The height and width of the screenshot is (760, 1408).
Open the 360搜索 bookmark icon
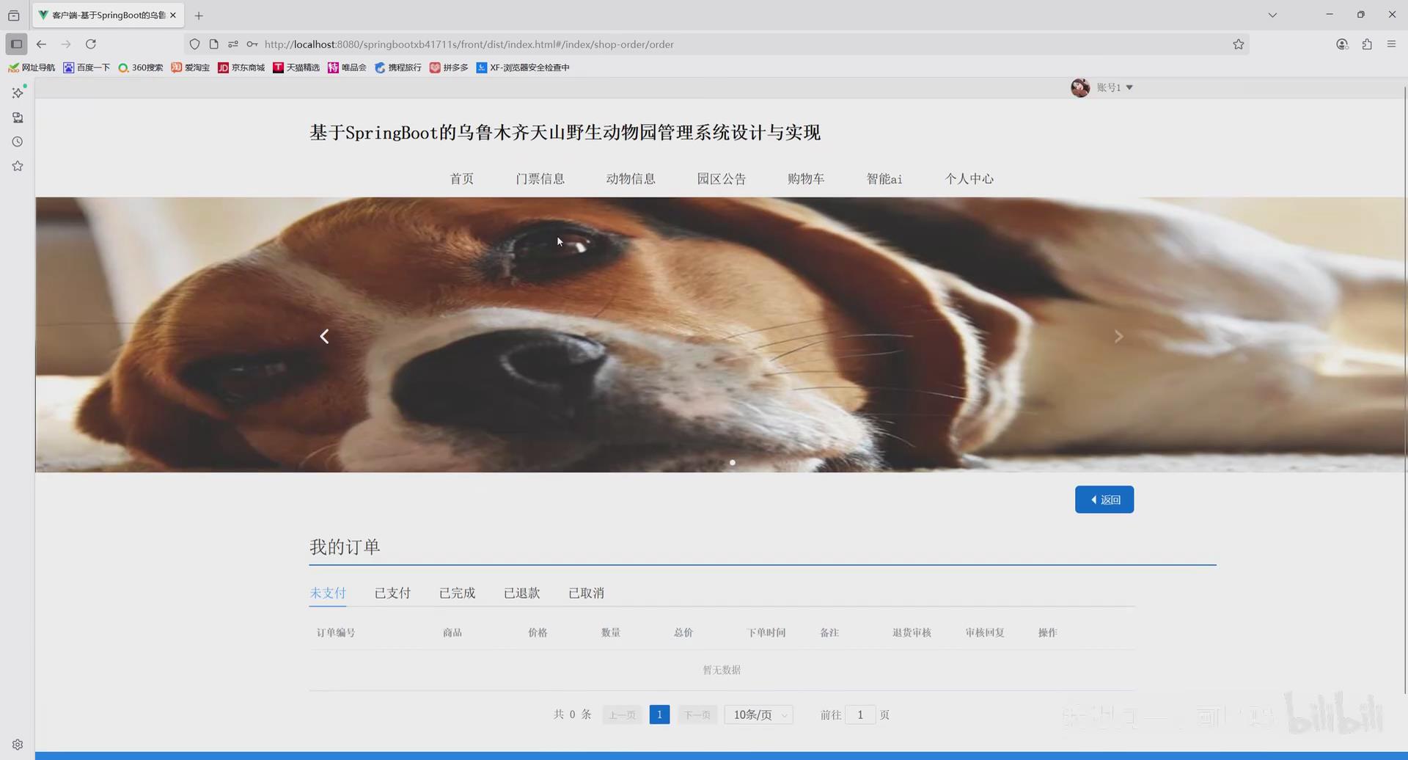coord(125,67)
